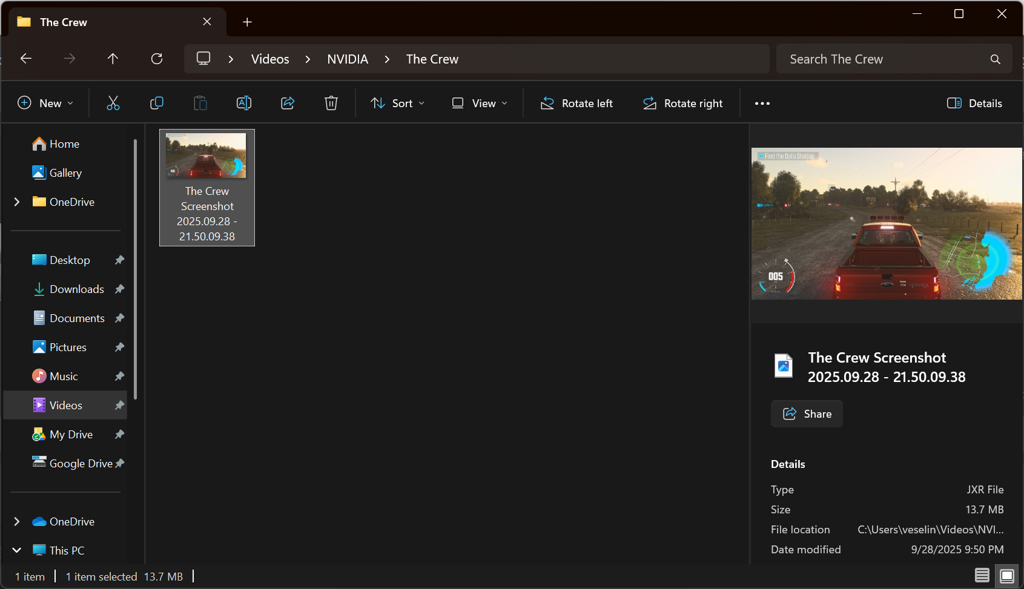
Task: Select The Crew Screenshot file thumbnail
Action: 207,188
